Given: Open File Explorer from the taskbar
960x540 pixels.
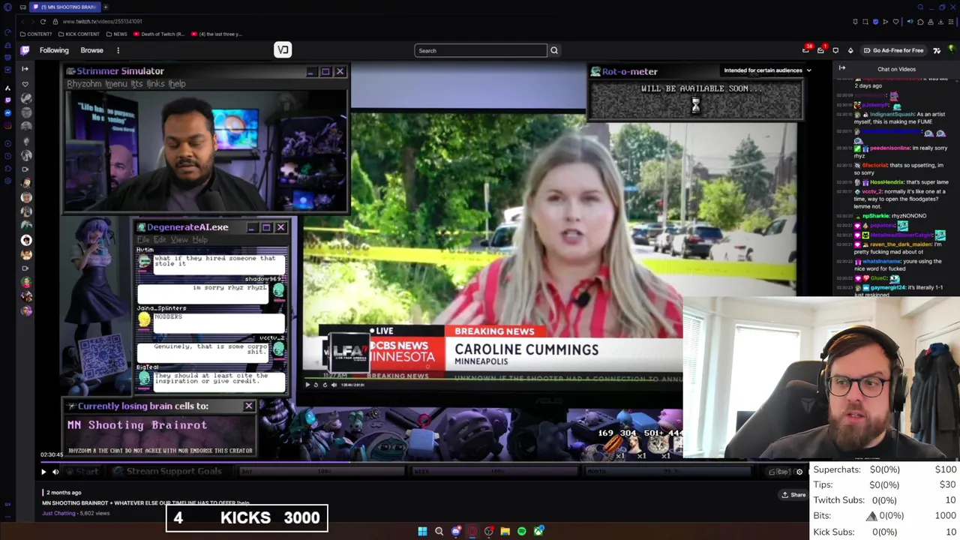Looking at the screenshot, I should (505, 531).
